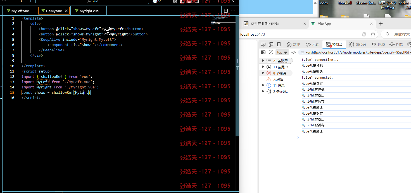Activate the inspect element picker in DevTools
411x193 pixels.
pyautogui.click(x=263, y=44)
